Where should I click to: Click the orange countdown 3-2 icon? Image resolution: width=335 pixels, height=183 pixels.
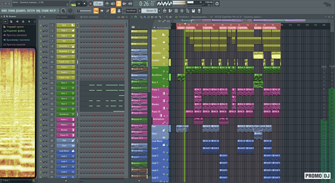119,3
